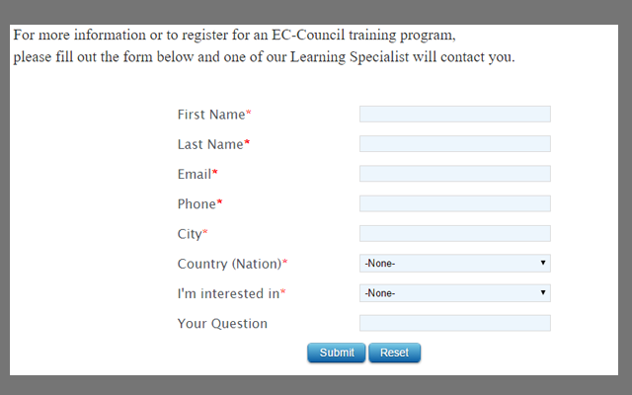Select the Email input field
This screenshot has height=395, width=632.
(x=454, y=174)
